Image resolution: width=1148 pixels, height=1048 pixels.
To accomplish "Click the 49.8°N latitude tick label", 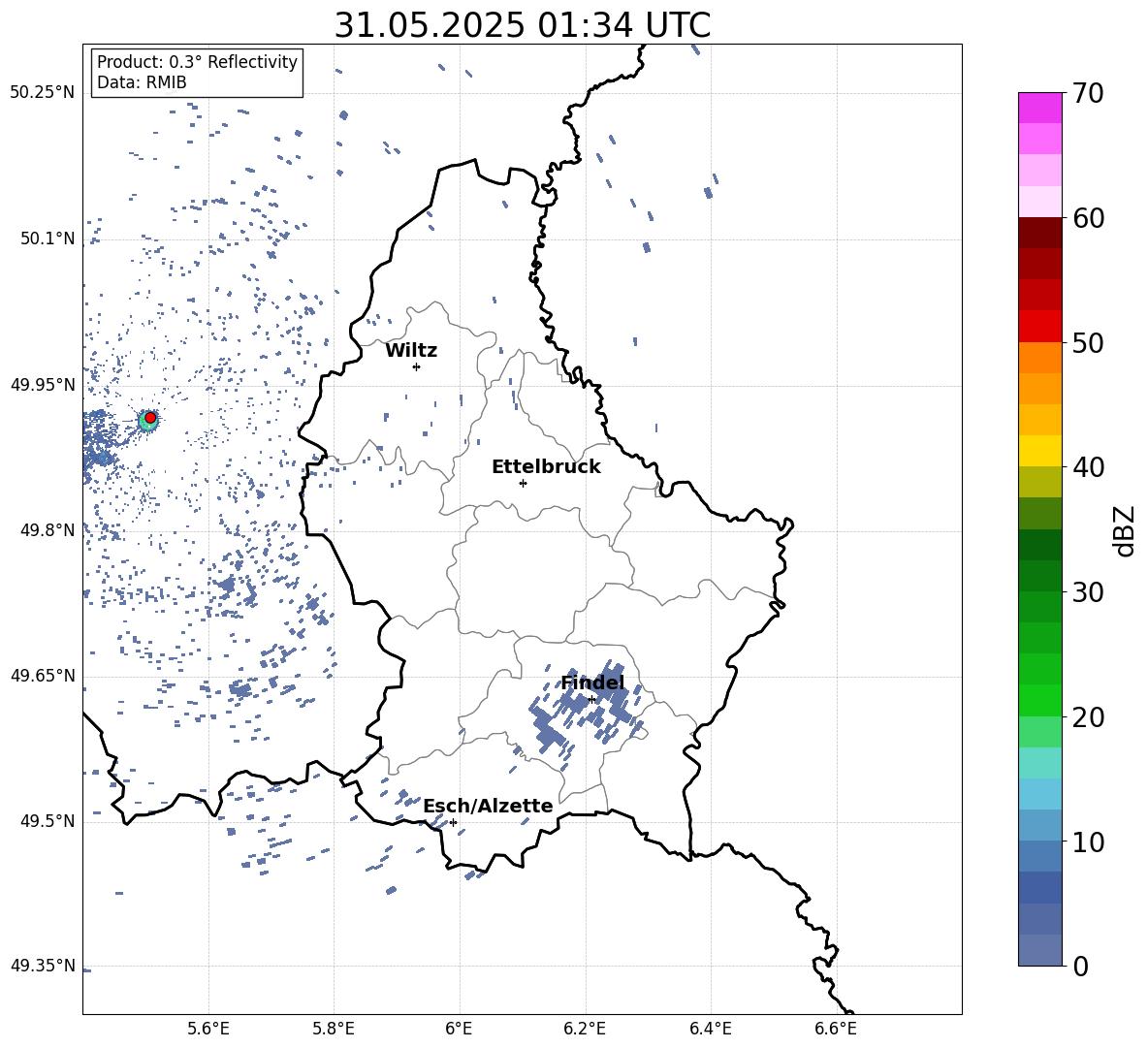I will tap(48, 530).
